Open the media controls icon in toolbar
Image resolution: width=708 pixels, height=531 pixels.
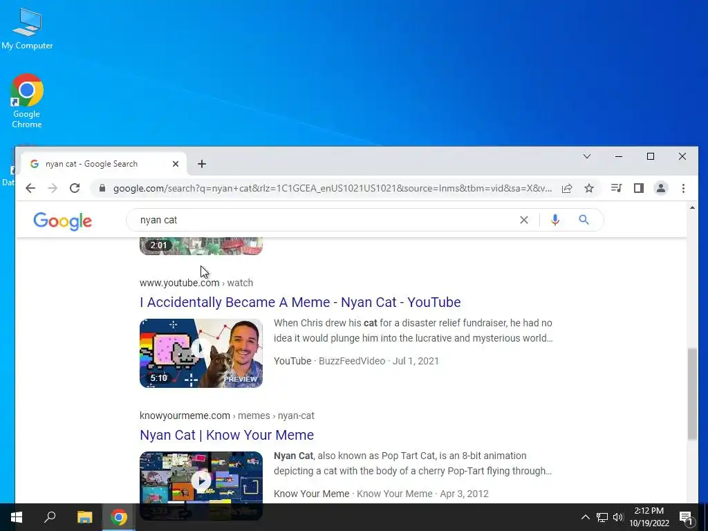pos(616,188)
